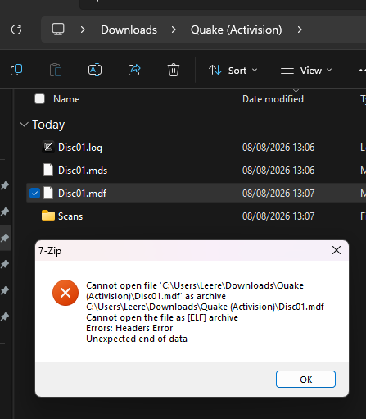Open the Sort dropdown menu

pos(233,71)
